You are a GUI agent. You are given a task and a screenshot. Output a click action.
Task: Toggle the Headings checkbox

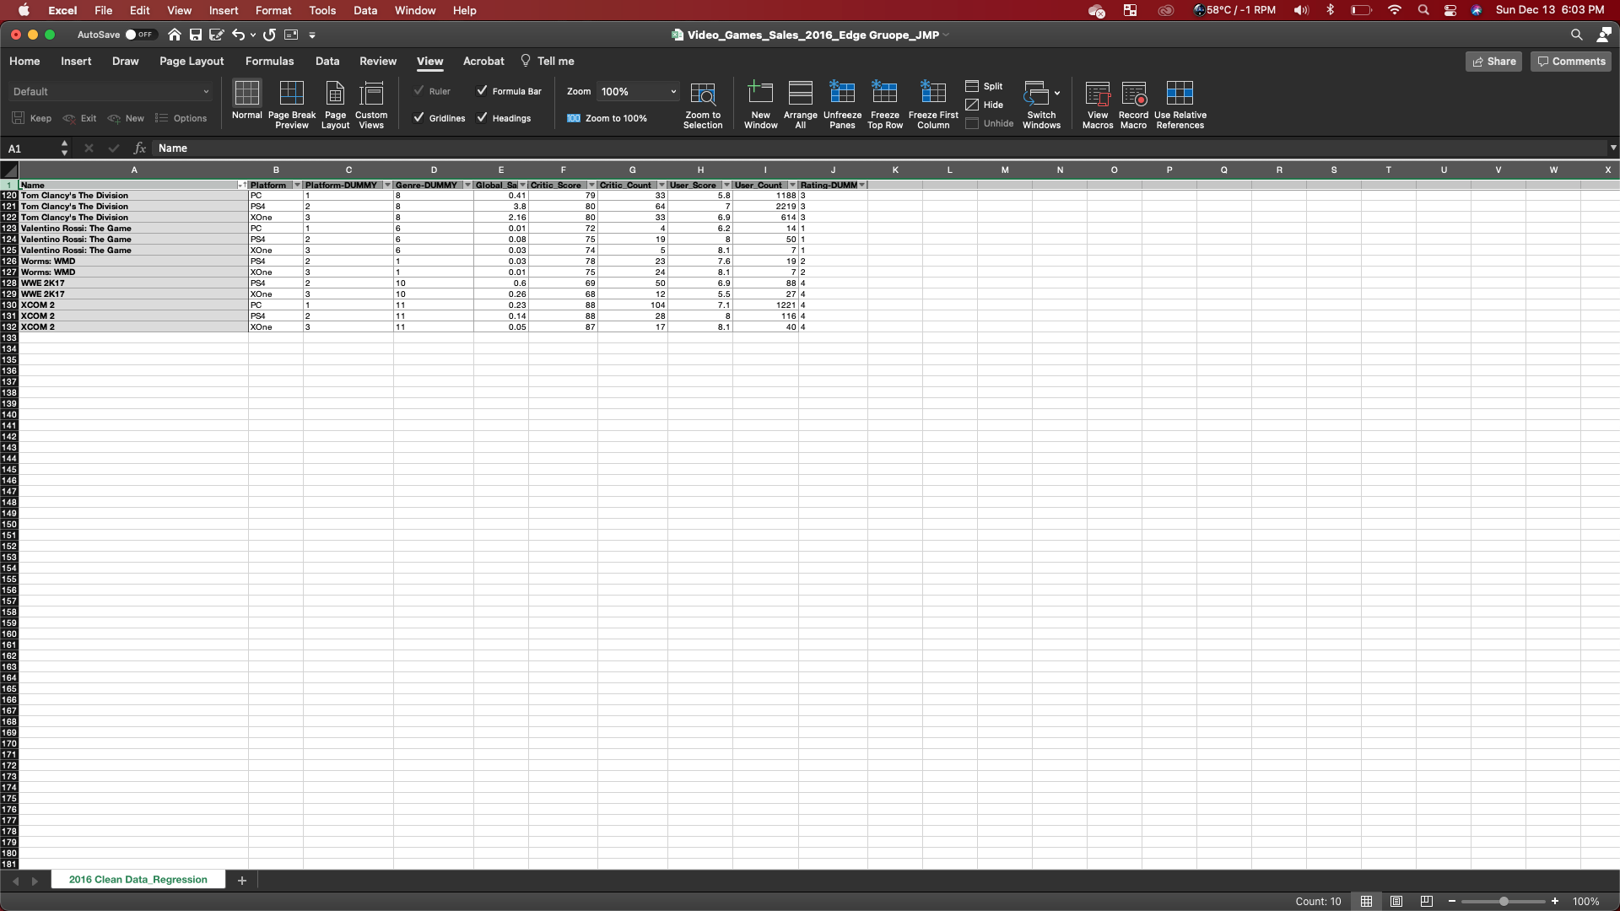tap(483, 118)
